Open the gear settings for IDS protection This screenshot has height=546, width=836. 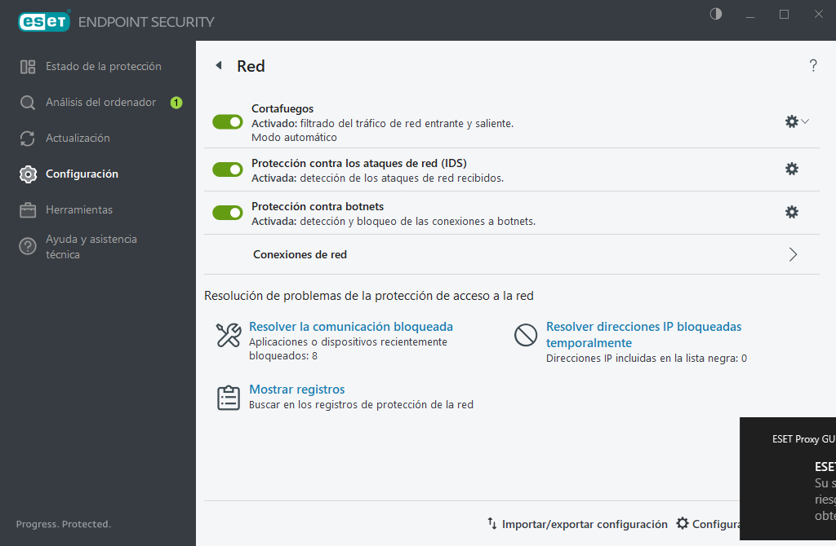point(792,169)
